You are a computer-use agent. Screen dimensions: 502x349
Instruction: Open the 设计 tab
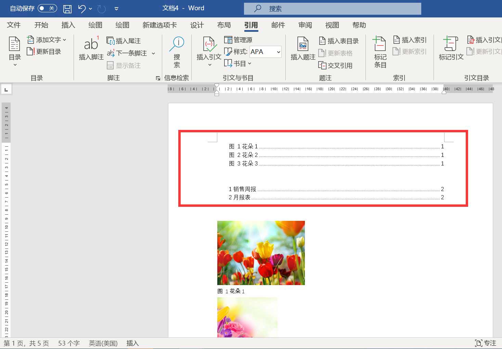[197, 25]
